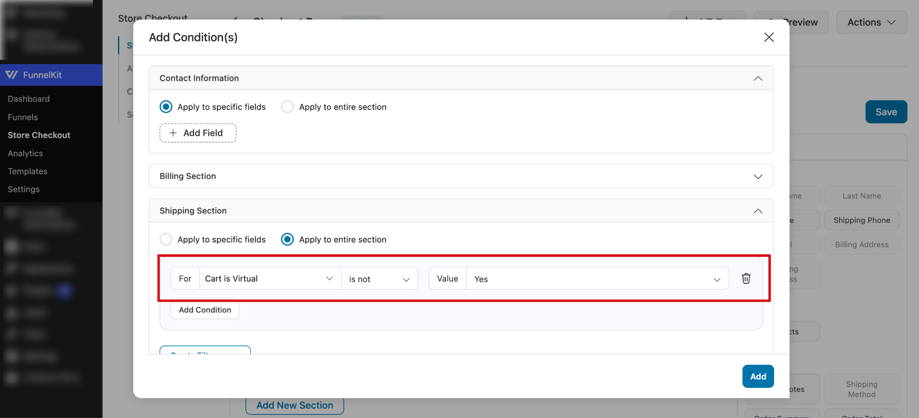Click the blue Add button to save conditions
The height and width of the screenshot is (418, 919).
[758, 376]
